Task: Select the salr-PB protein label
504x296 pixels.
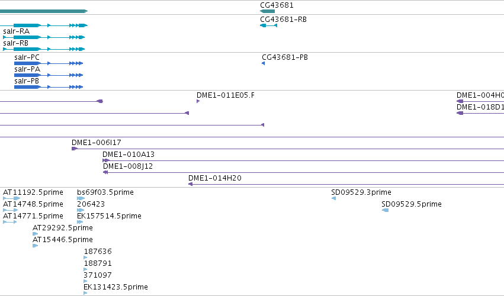Action: pos(27,81)
